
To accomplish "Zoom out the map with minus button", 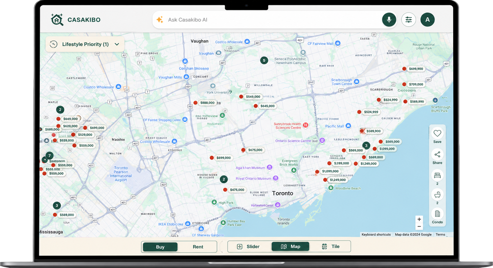I will point(419,227).
